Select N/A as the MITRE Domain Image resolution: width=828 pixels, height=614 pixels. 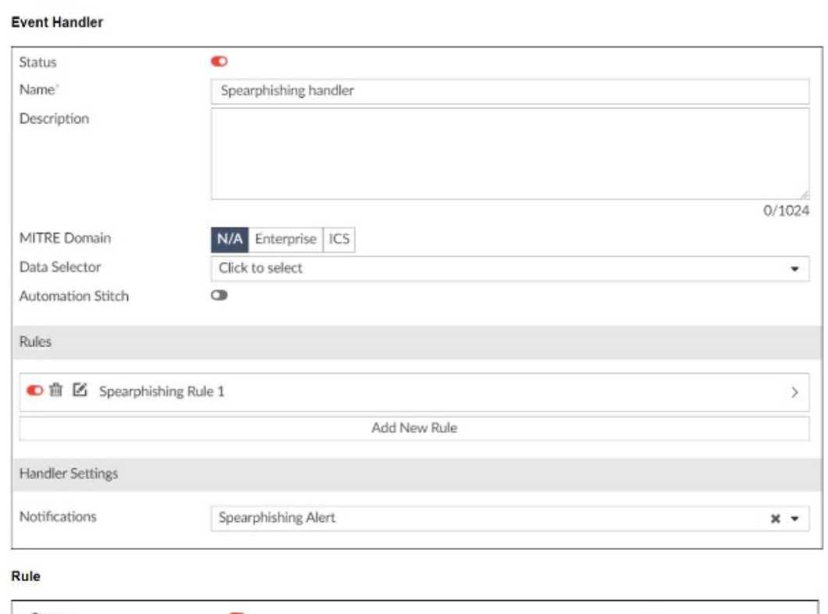pos(229,239)
